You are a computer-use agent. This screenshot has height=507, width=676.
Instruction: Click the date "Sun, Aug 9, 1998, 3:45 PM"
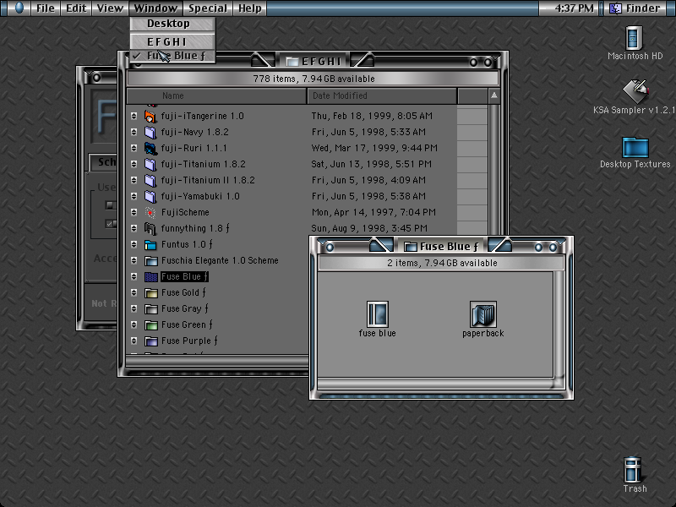[x=369, y=228]
